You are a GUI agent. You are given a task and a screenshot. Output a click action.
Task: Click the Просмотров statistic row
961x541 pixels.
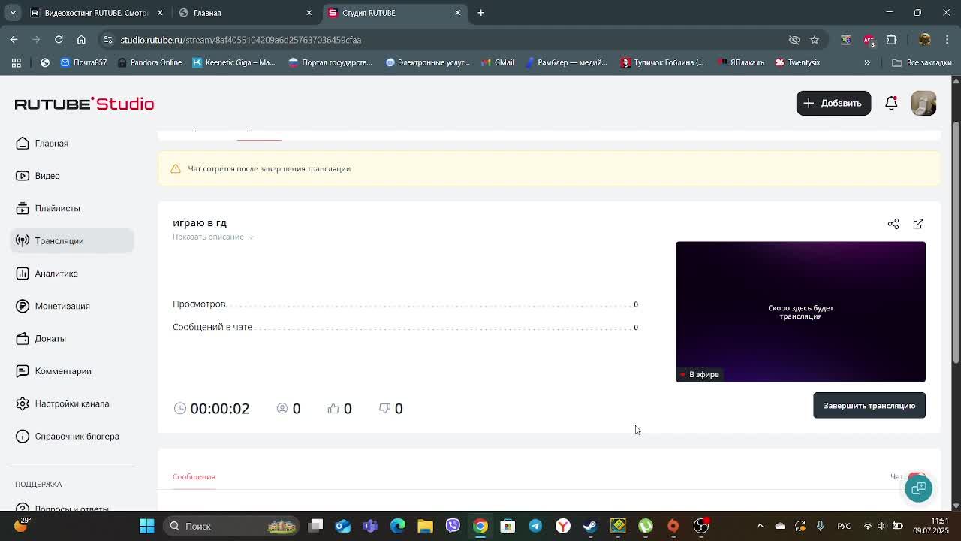tap(405, 304)
